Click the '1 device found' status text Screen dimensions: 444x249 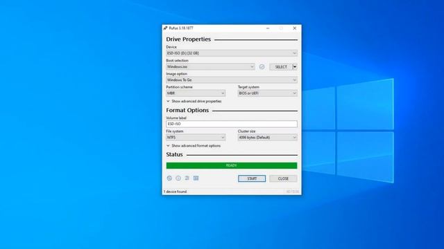point(175,192)
